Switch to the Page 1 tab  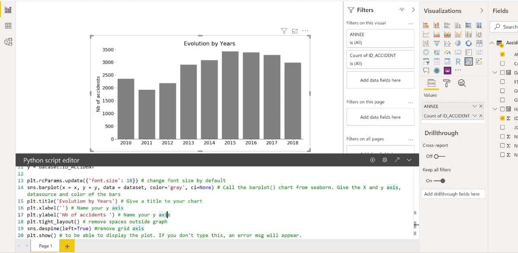[45, 246]
